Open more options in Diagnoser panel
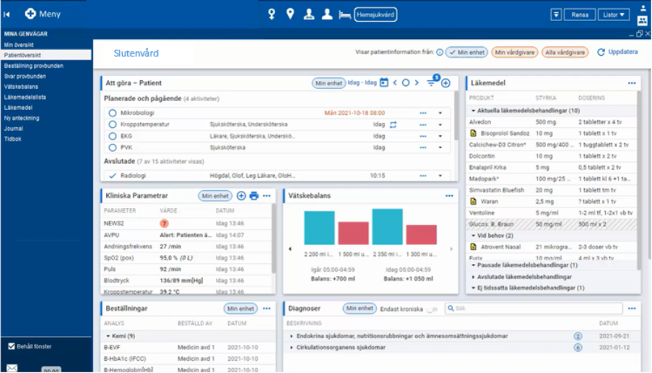This screenshot has height=373, width=652. click(x=632, y=309)
